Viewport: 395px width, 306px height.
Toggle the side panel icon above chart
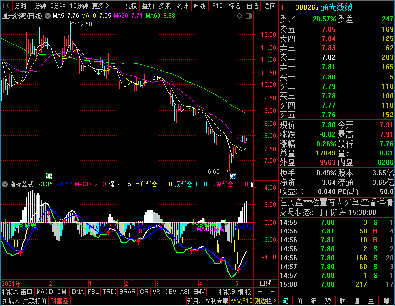coord(249,16)
